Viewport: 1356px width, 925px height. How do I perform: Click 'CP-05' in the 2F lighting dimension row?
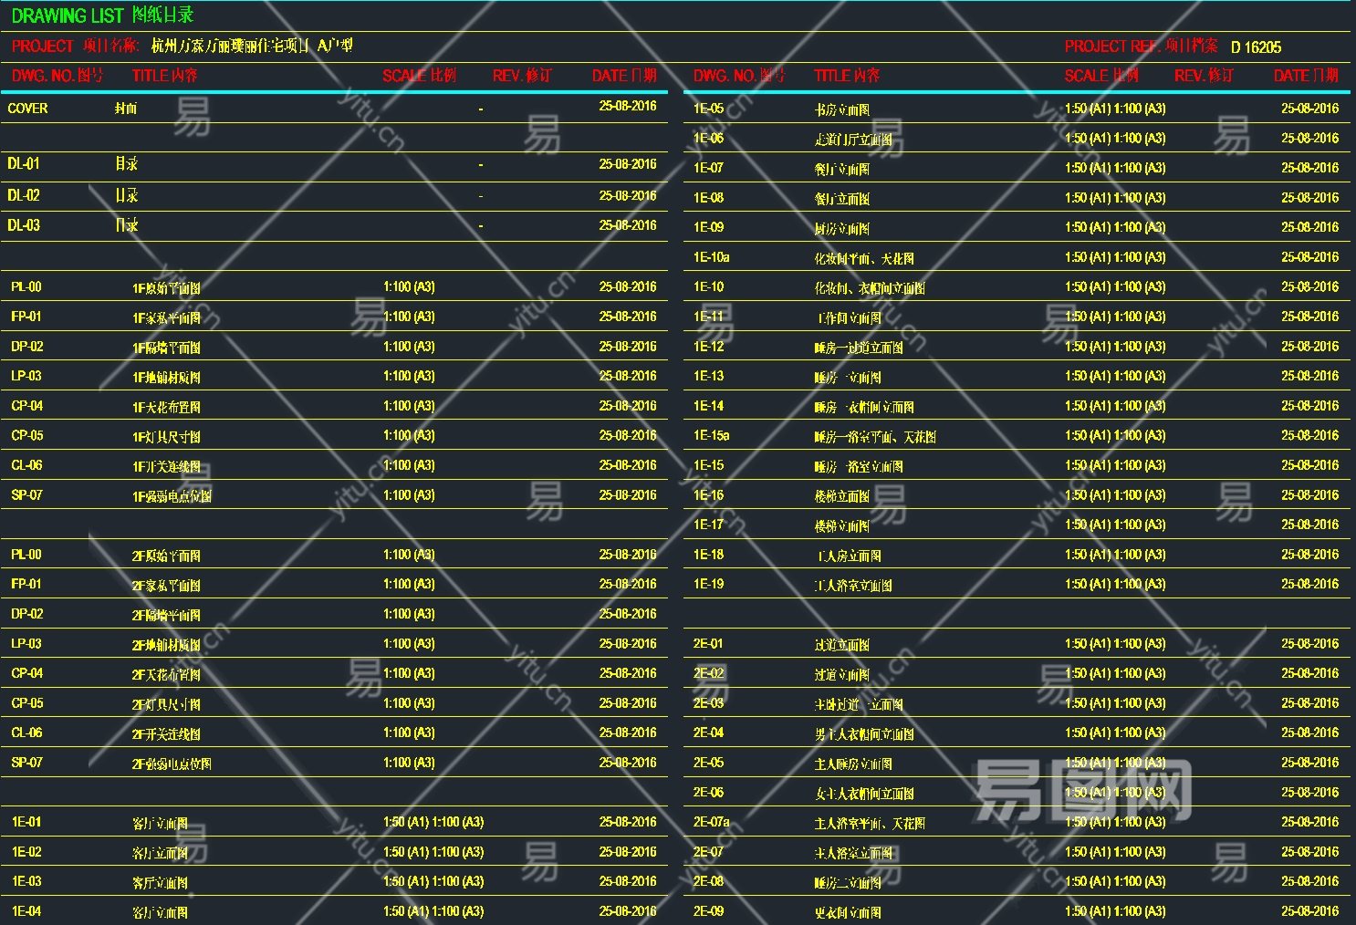coord(27,703)
